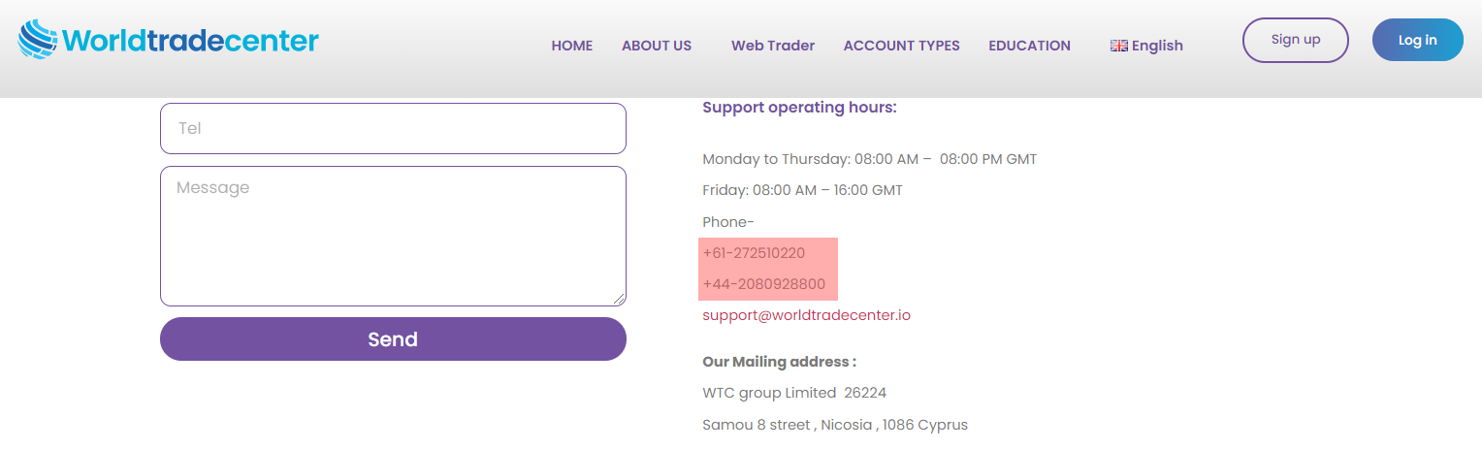Click the Sign up button
1482x450 pixels.
tap(1295, 40)
